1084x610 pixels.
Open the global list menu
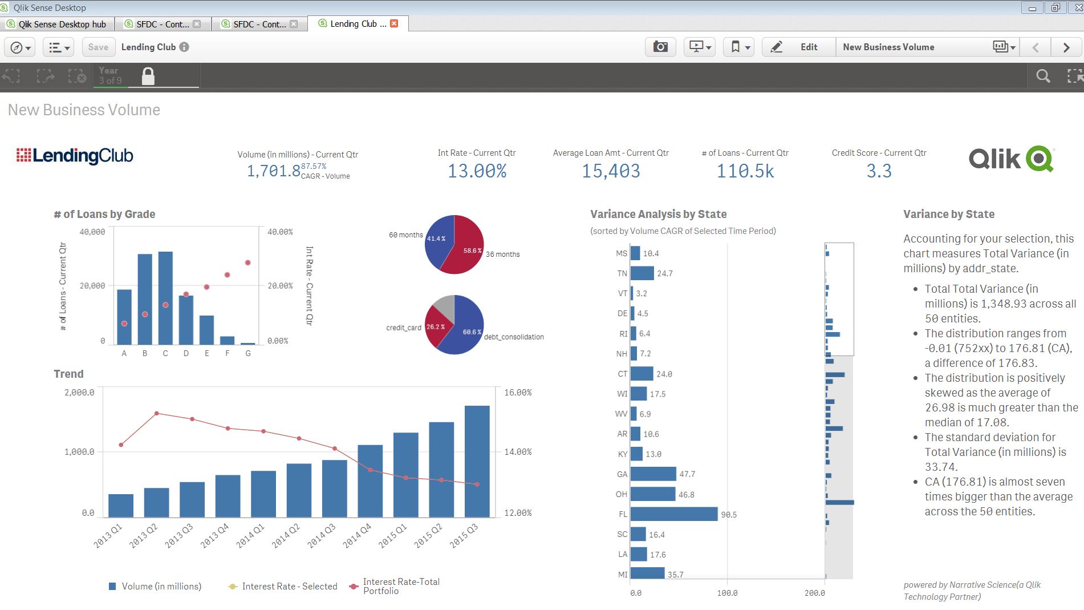point(59,47)
